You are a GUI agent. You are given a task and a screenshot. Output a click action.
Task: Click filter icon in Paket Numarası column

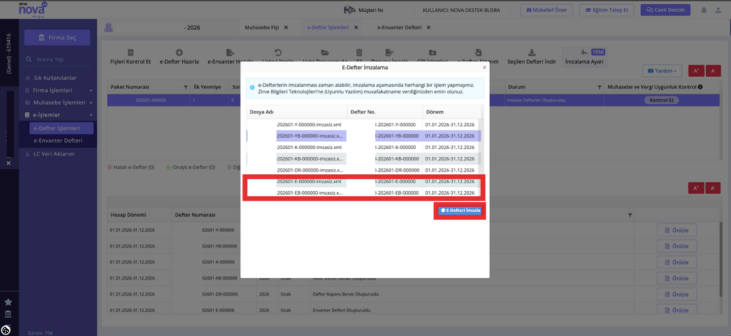click(x=186, y=87)
